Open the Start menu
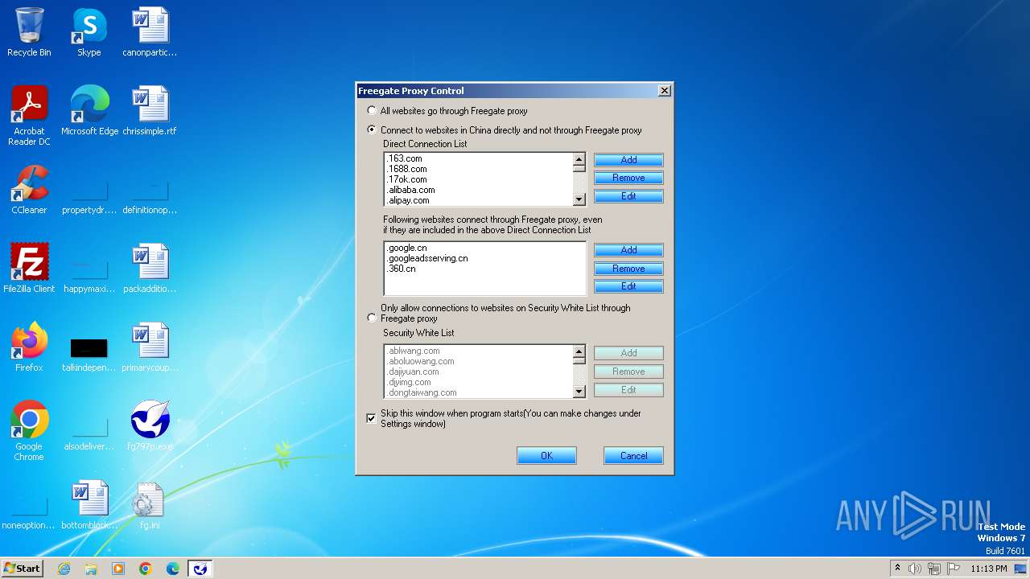Screen dimensions: 1030x579 coord(23,569)
